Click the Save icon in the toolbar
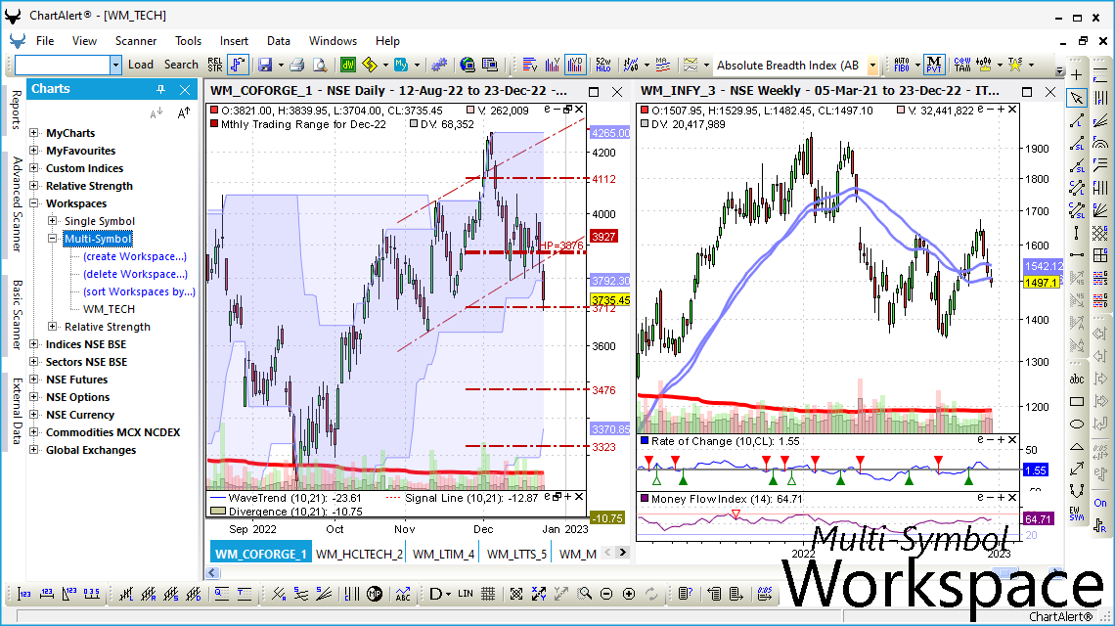This screenshot has width=1115, height=626. pos(265,65)
